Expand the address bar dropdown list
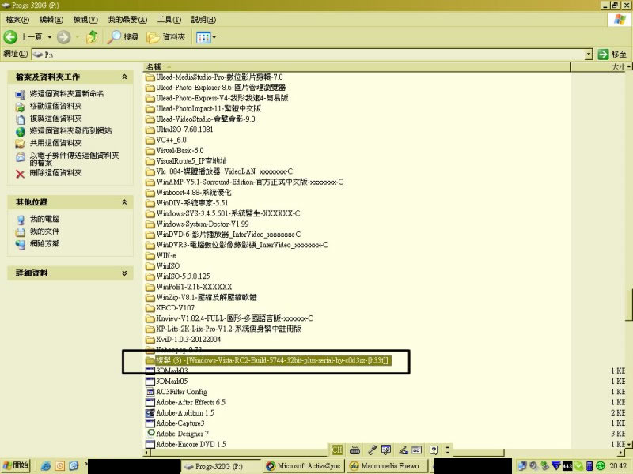 point(589,54)
